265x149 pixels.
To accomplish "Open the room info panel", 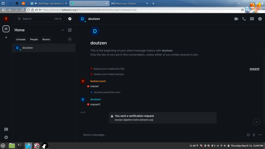I will [260, 19].
